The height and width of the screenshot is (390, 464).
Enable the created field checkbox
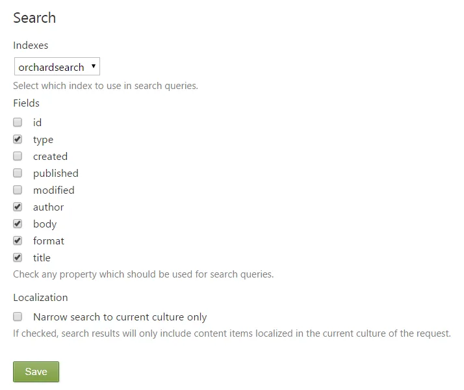coord(18,156)
